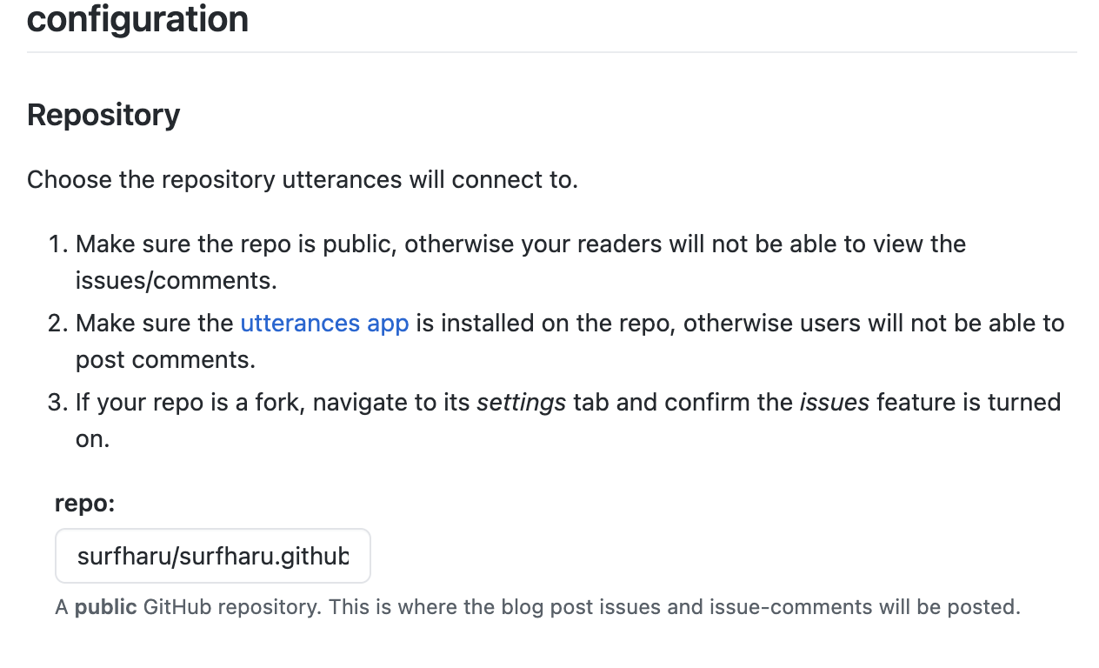Viewport: 1099px width, 668px height.
Task: Click the list number 1 marker
Action: coord(57,244)
